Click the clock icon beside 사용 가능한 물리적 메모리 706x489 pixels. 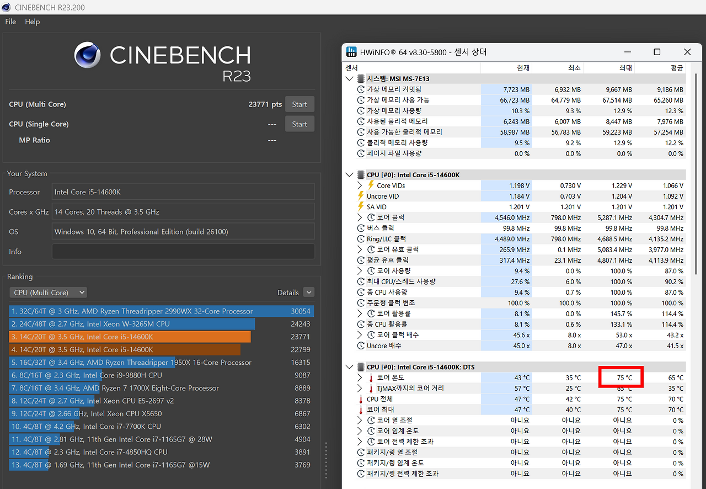click(361, 132)
